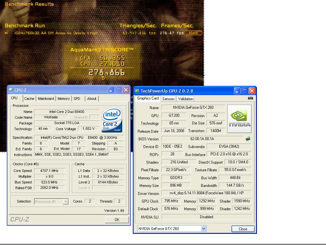Click the GPU Clock value 795 MHz
Viewport: 326px width, 245px height.
(171, 201)
